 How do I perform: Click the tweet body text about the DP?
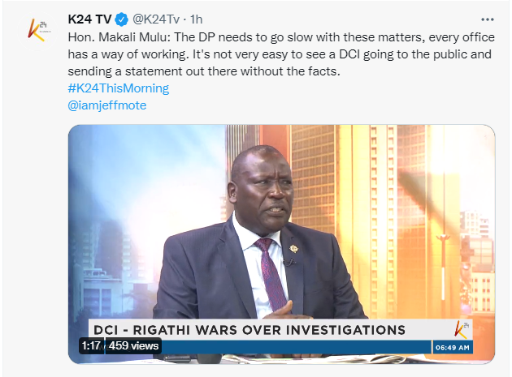[x=281, y=54]
